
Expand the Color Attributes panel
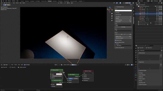142,75
